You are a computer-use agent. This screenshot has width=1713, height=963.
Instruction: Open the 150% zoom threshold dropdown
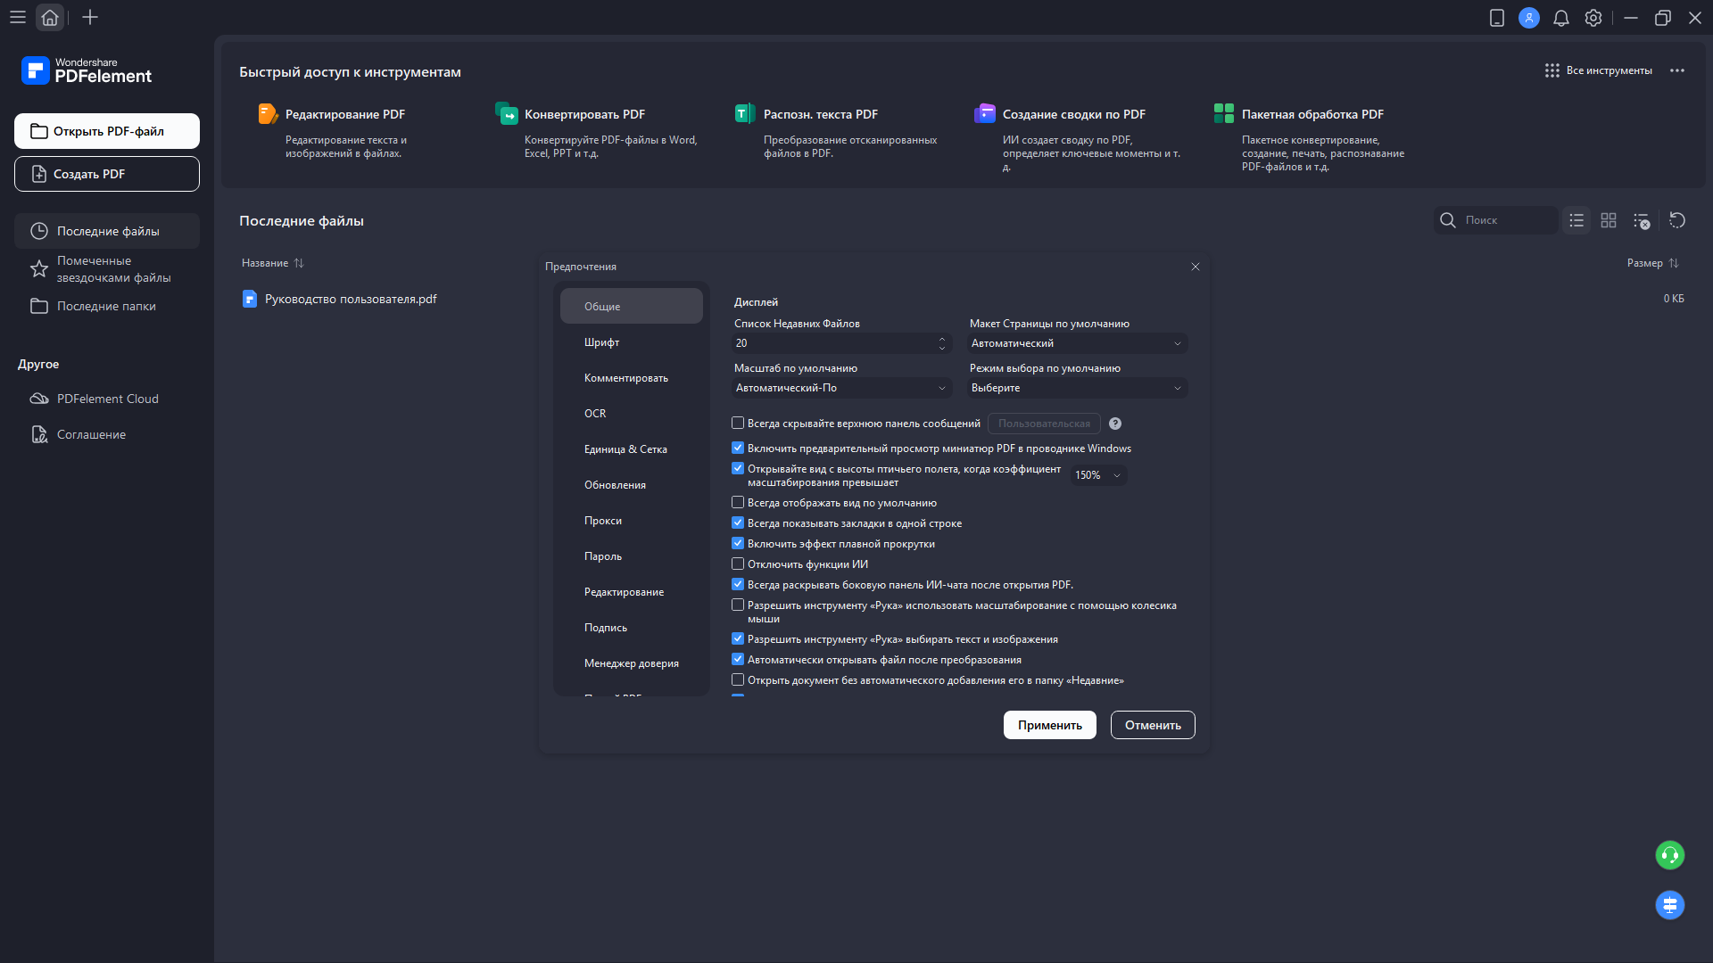tap(1098, 475)
